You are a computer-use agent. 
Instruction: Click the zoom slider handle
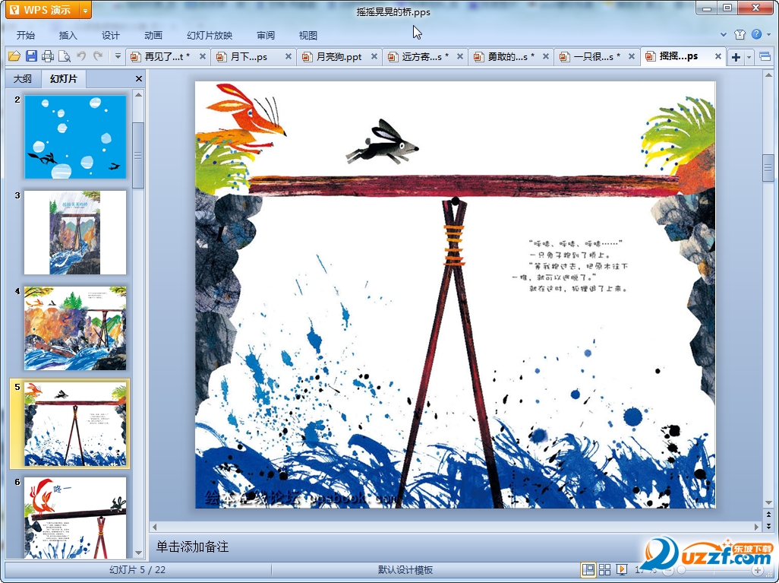coord(682,570)
